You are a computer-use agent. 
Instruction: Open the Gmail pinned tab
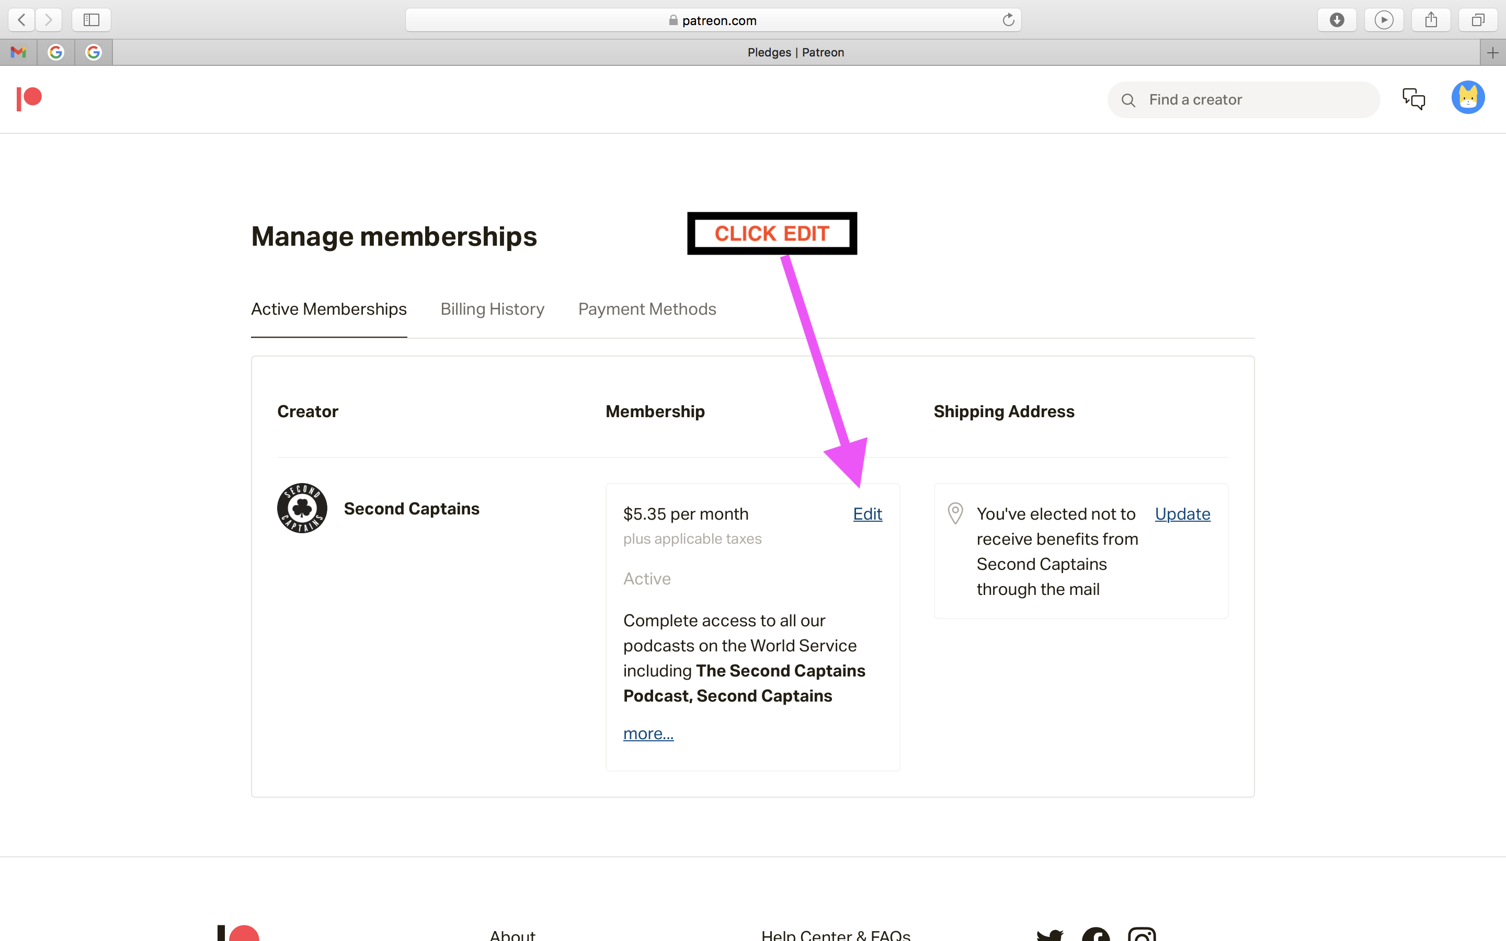pyautogui.click(x=18, y=52)
